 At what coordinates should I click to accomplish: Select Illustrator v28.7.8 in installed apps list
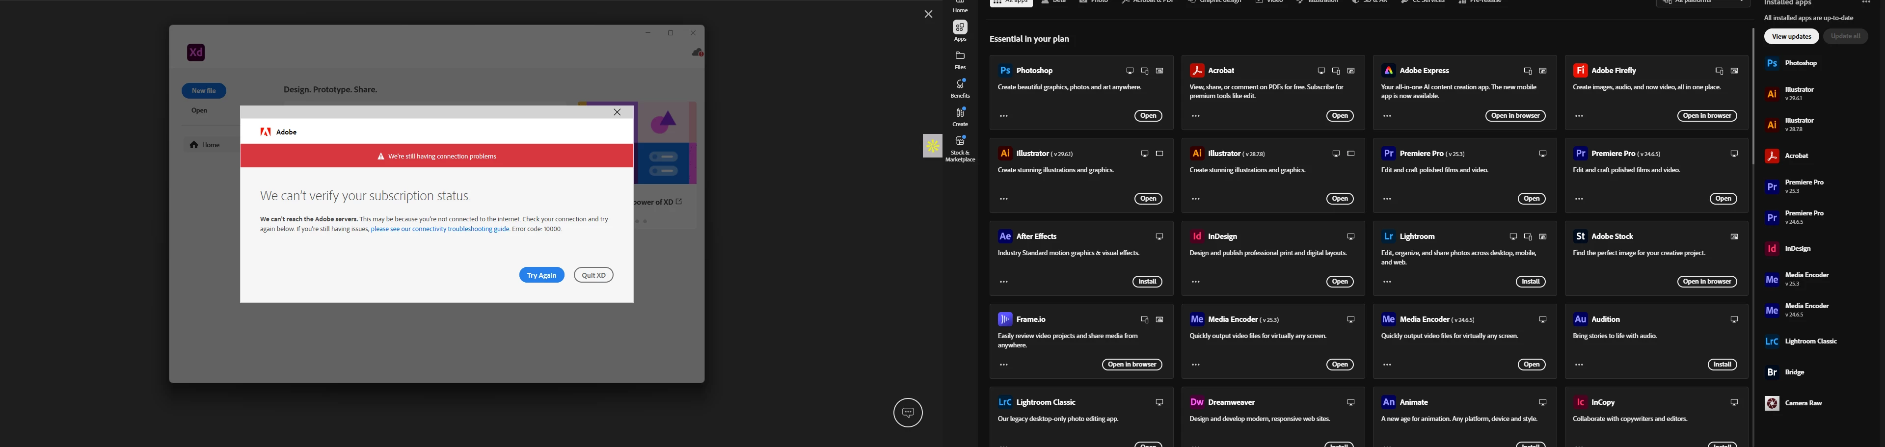[1790, 124]
